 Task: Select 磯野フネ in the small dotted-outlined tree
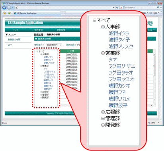pyautogui.click(x=47, y=83)
